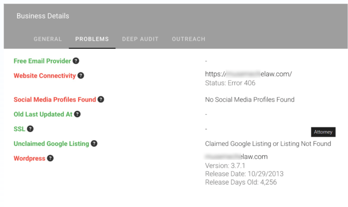Click help icon next to Website Connectivity

[x=81, y=75]
